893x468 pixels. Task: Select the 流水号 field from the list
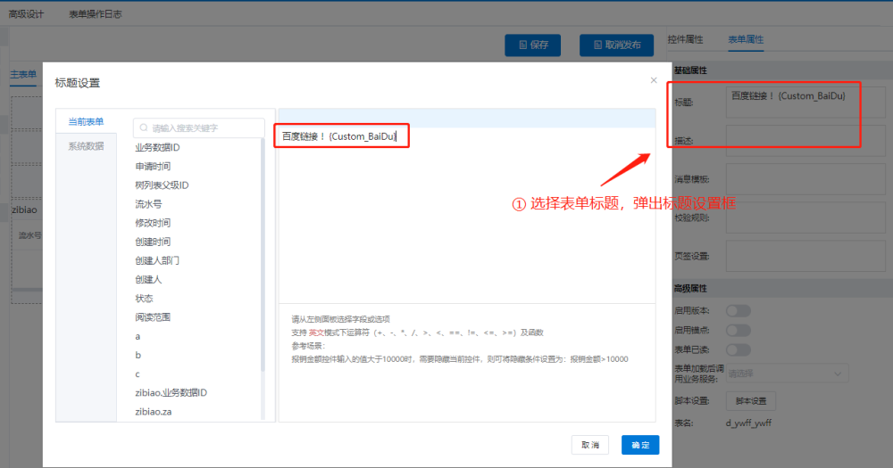point(148,204)
